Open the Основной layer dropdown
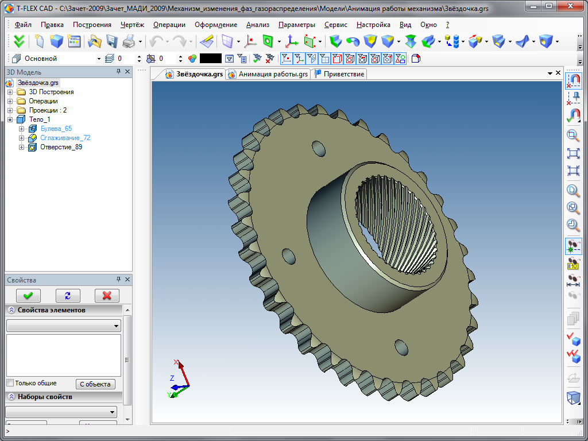The image size is (588, 441). click(x=99, y=59)
